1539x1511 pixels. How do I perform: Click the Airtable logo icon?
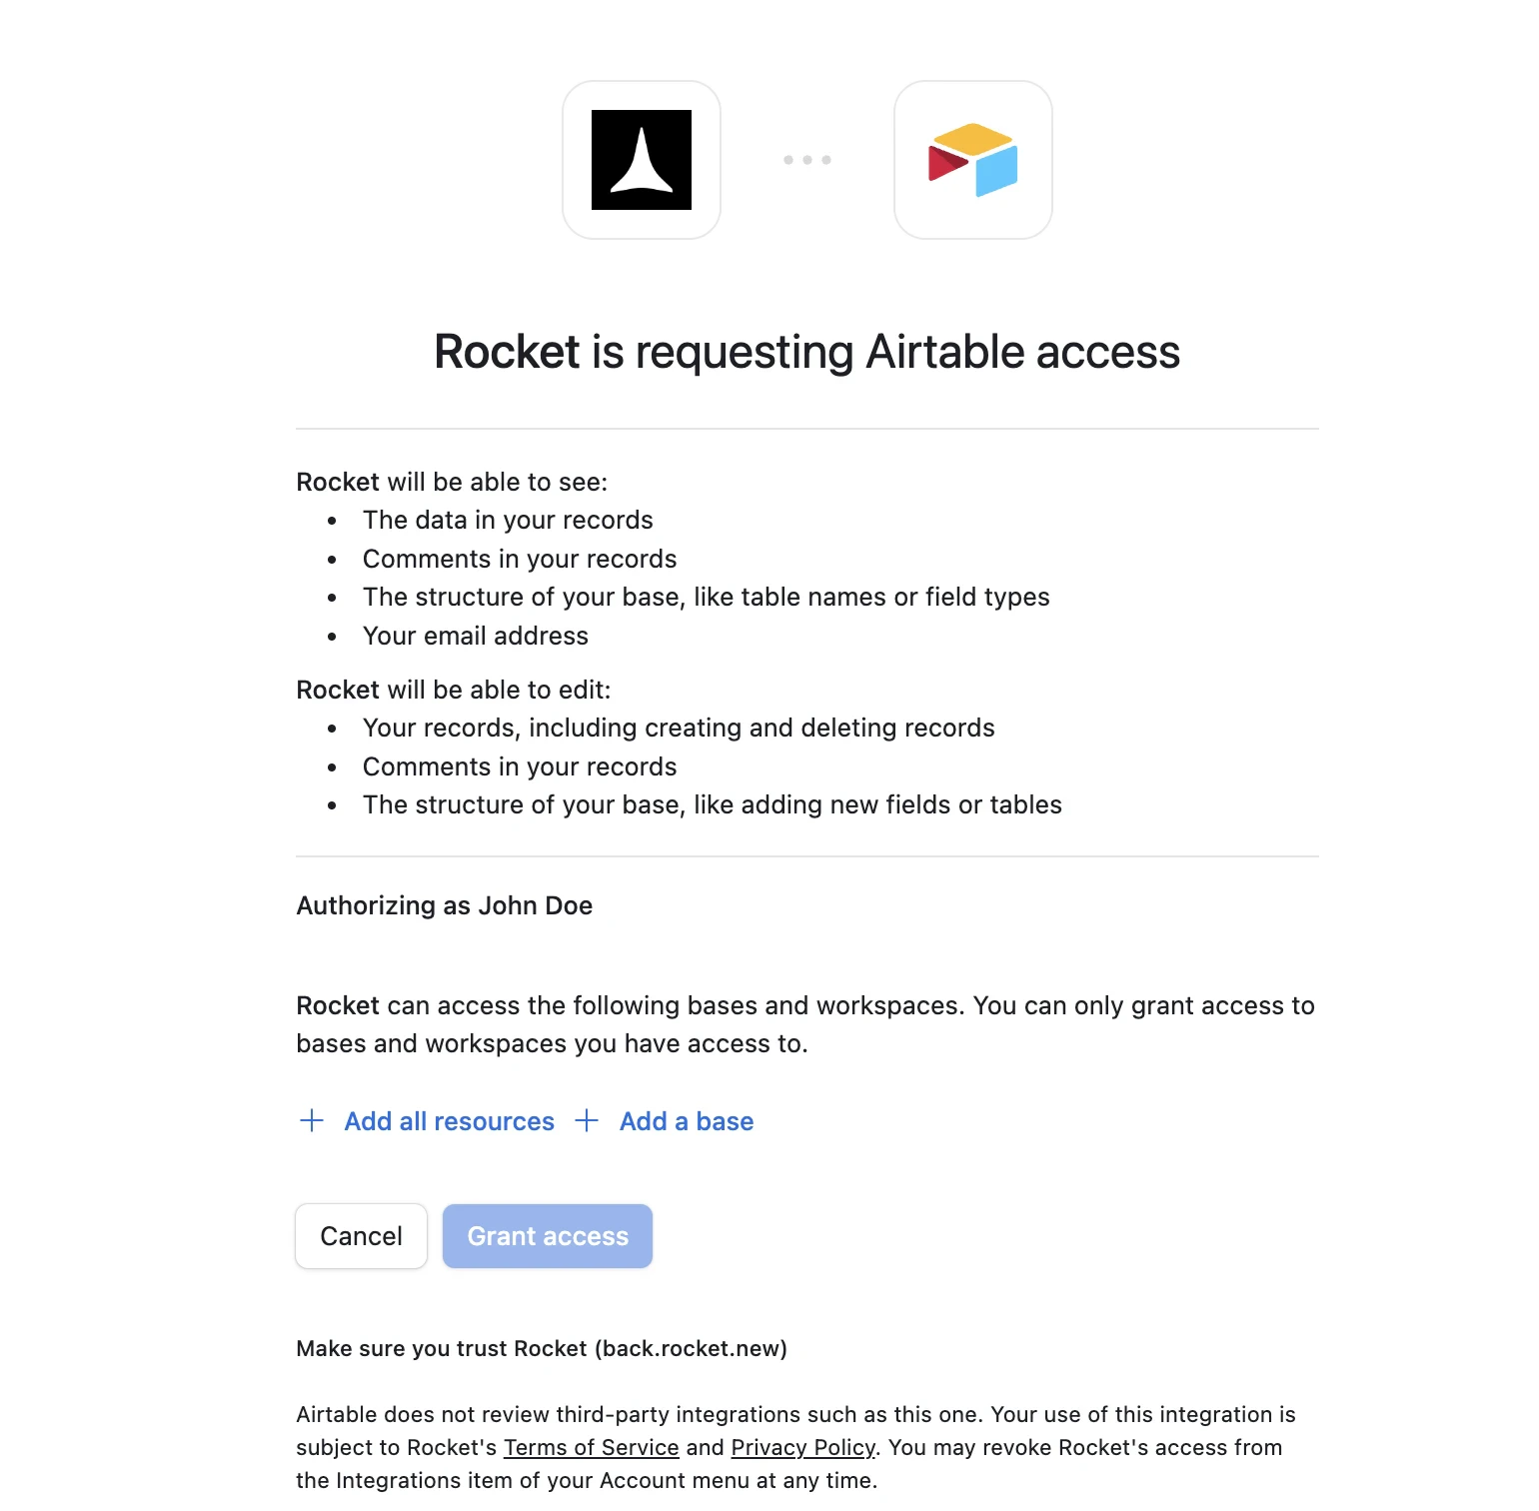971,160
